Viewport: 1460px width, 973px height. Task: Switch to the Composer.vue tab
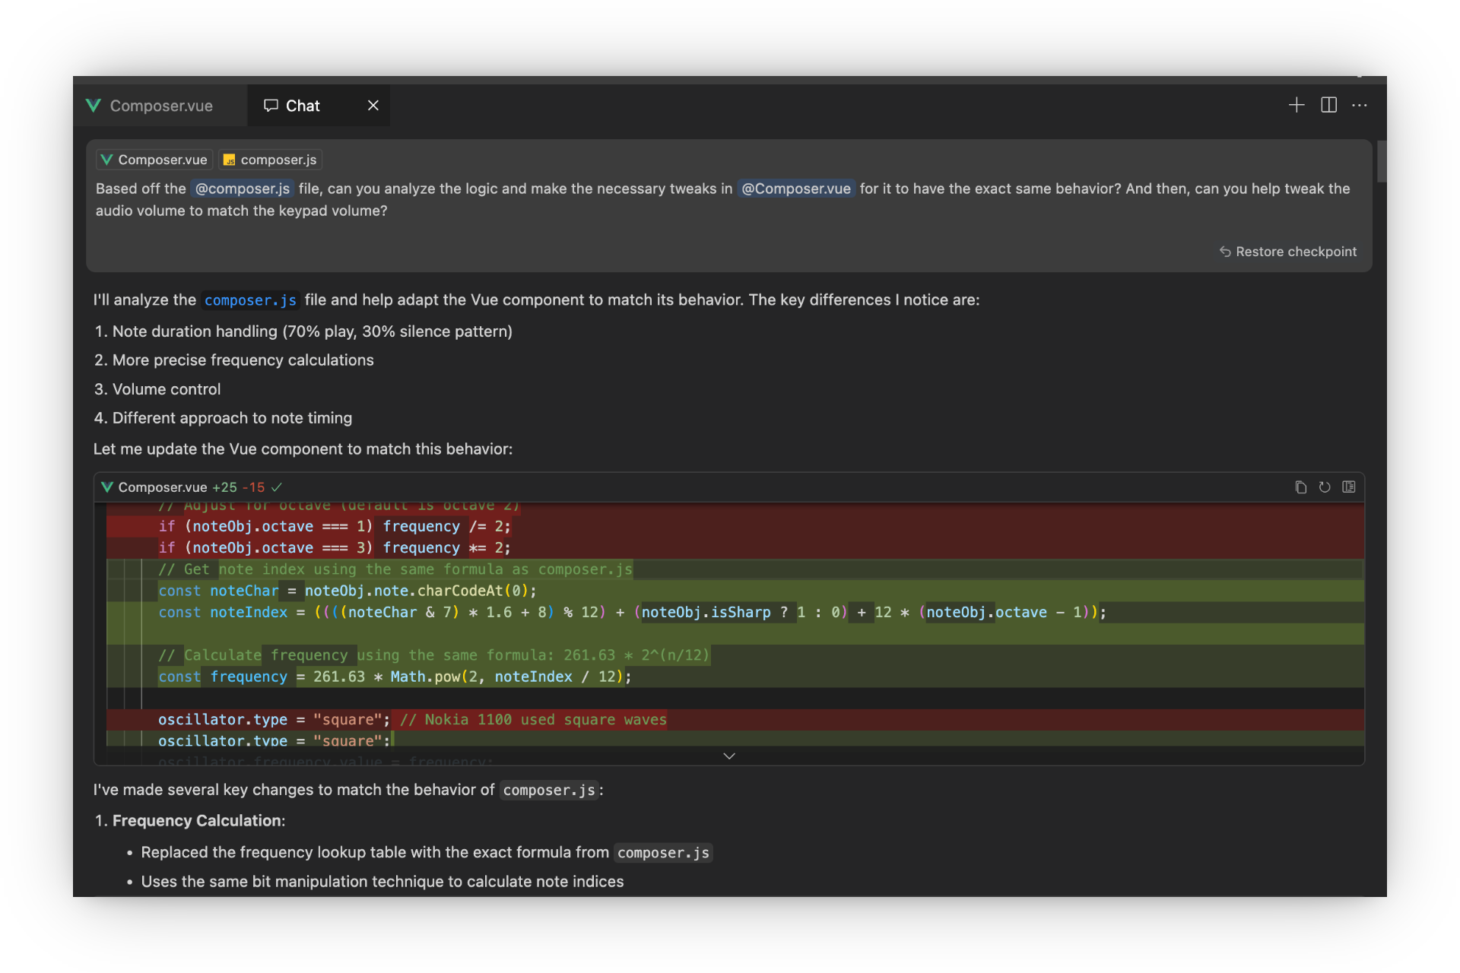tap(160, 106)
